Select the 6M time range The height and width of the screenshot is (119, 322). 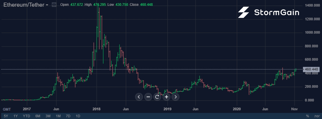(38, 116)
